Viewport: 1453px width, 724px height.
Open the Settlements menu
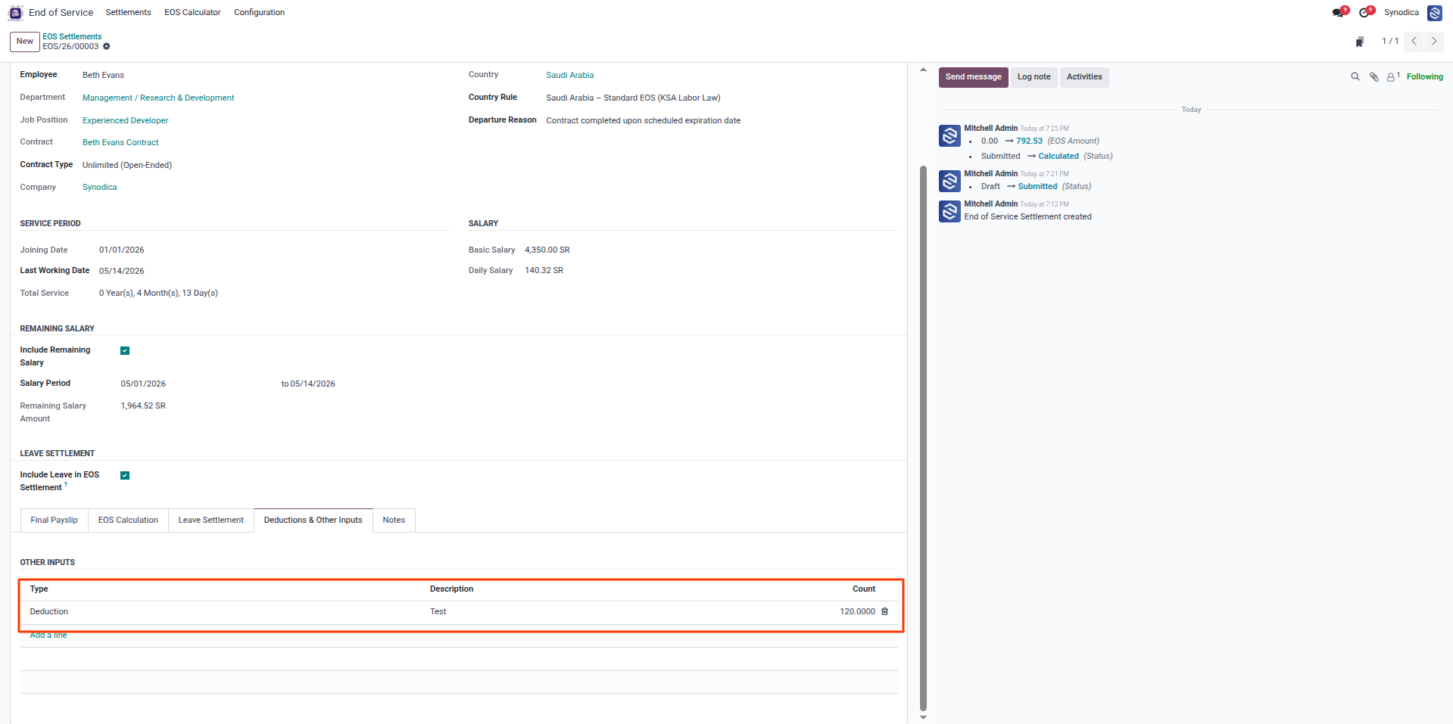point(128,13)
